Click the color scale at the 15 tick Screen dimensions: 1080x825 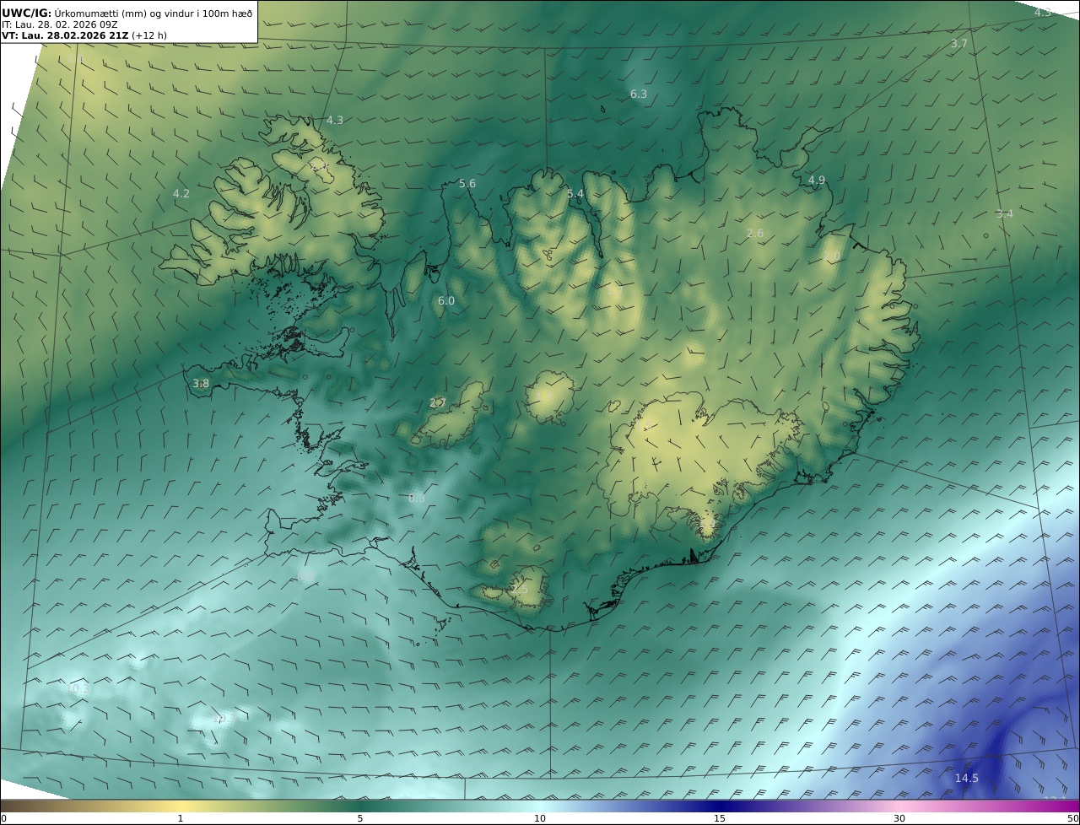click(x=720, y=818)
